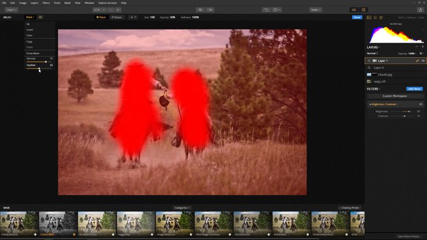427x240 pixels.
Task: Select the Clouds.jpg layer
Action: coord(395,74)
